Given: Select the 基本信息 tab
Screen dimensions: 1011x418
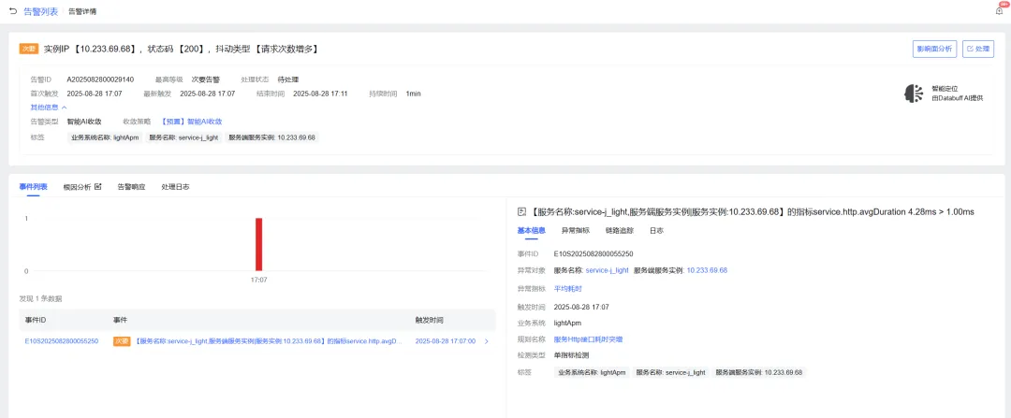Looking at the screenshot, I should [x=532, y=231].
